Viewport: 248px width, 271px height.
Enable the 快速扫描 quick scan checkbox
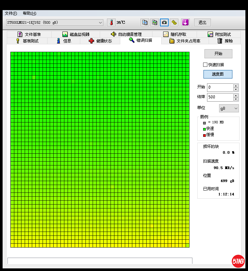click(x=205, y=65)
